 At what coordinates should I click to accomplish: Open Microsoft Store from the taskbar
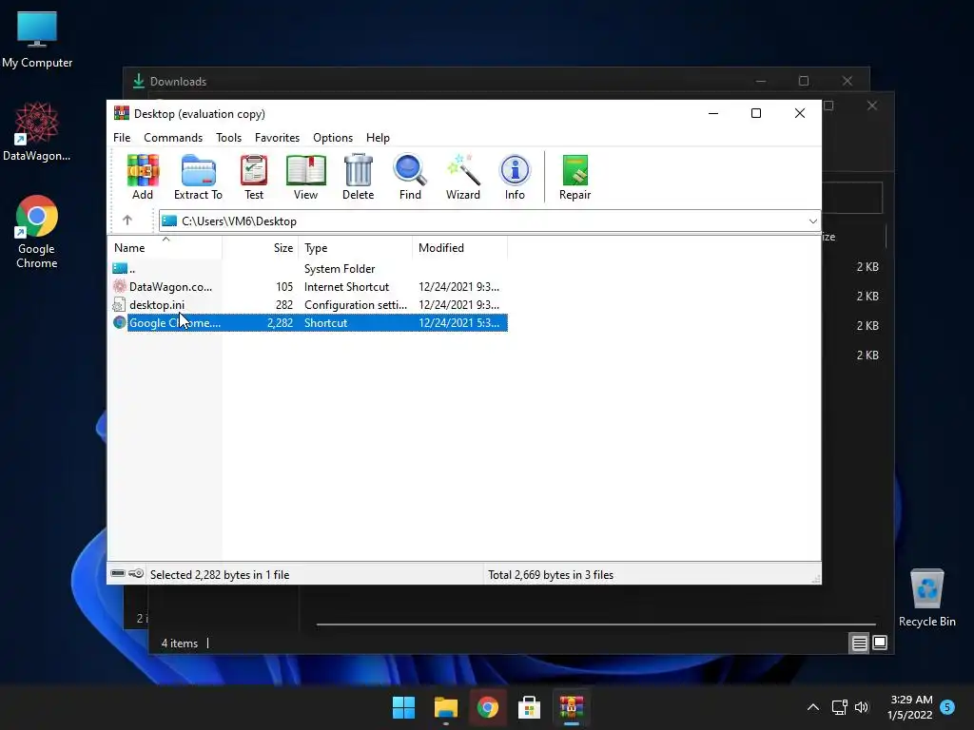tap(529, 707)
